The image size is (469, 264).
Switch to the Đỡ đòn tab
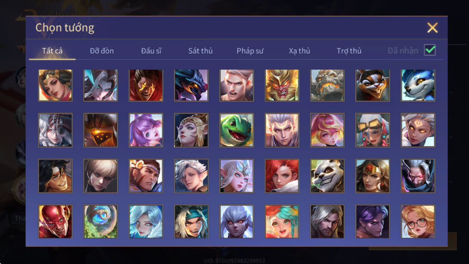click(x=102, y=51)
